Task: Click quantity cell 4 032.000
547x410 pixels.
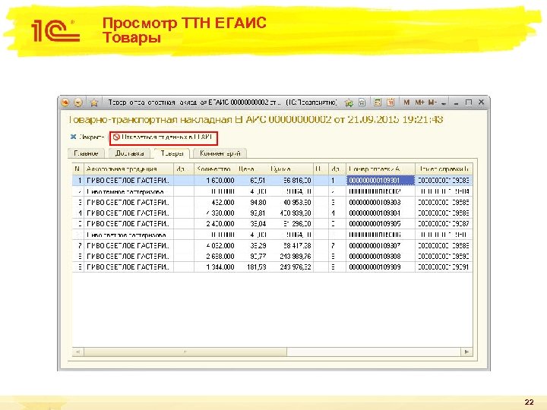Action: coord(215,246)
